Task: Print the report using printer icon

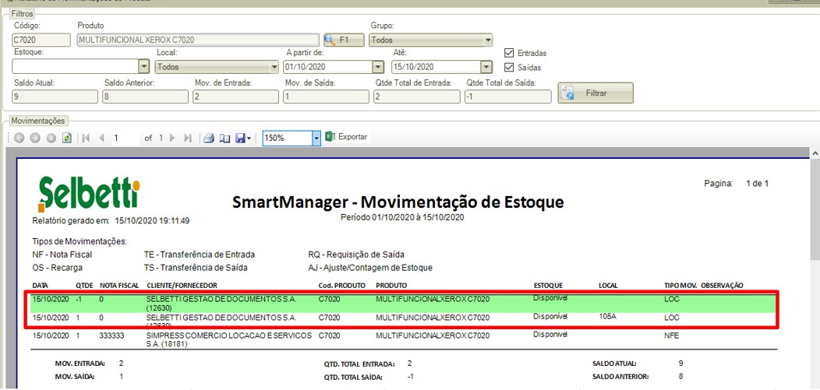Action: point(209,138)
